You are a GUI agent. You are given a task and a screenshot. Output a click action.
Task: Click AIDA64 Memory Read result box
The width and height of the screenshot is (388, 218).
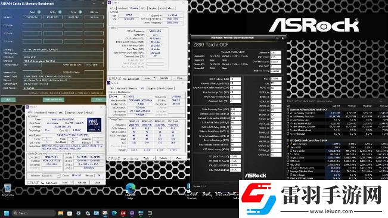click(x=32, y=17)
